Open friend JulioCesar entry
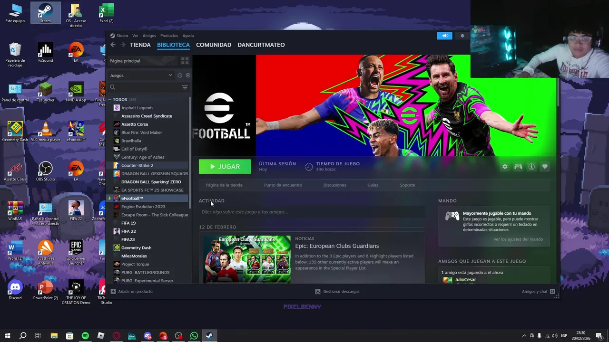The height and width of the screenshot is (342, 609). coord(465,280)
